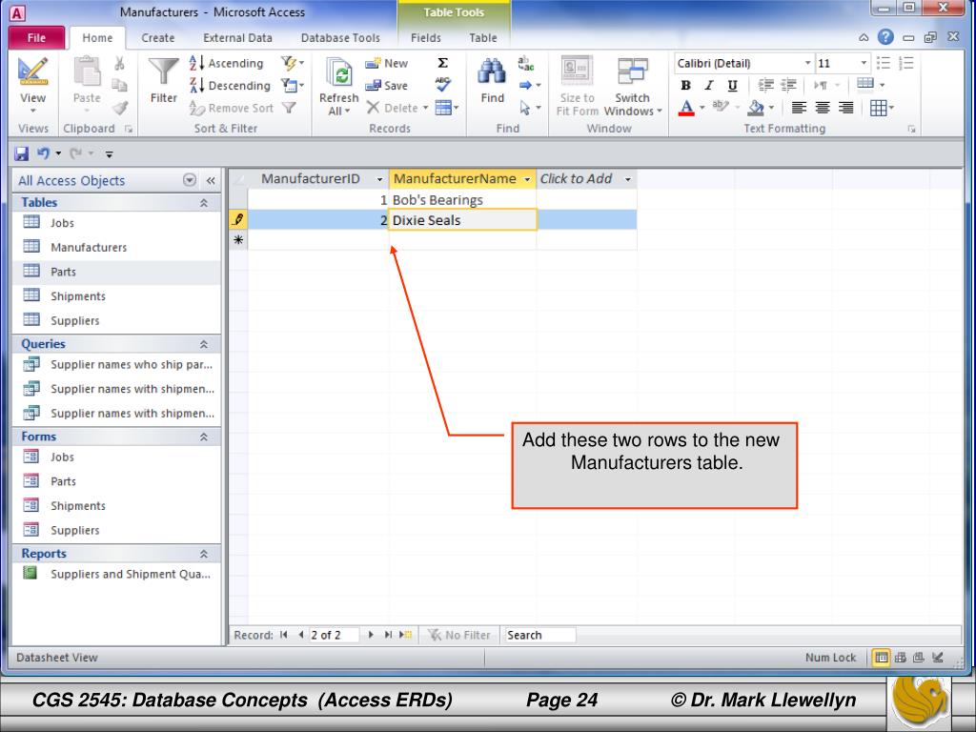Select the Bob's Bearings cell

point(462,200)
